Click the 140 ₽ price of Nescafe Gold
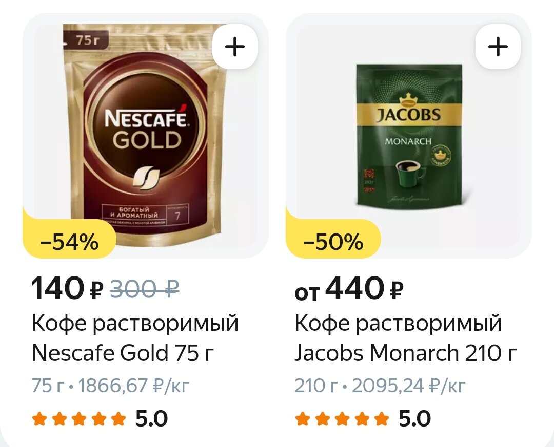554x447 pixels. (x=68, y=288)
